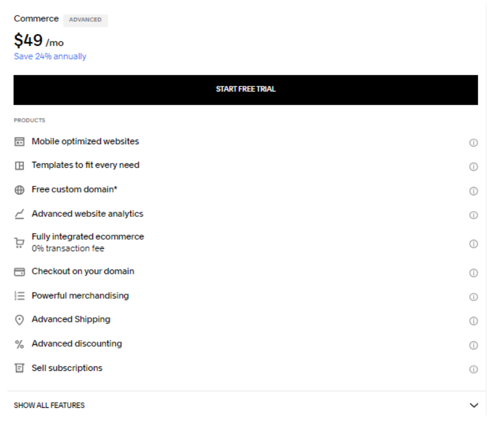Click the globe icon for custom domain

pyautogui.click(x=20, y=190)
